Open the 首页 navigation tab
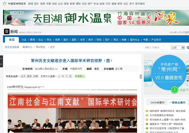The width and height of the screenshot is (189, 133). 12,40
